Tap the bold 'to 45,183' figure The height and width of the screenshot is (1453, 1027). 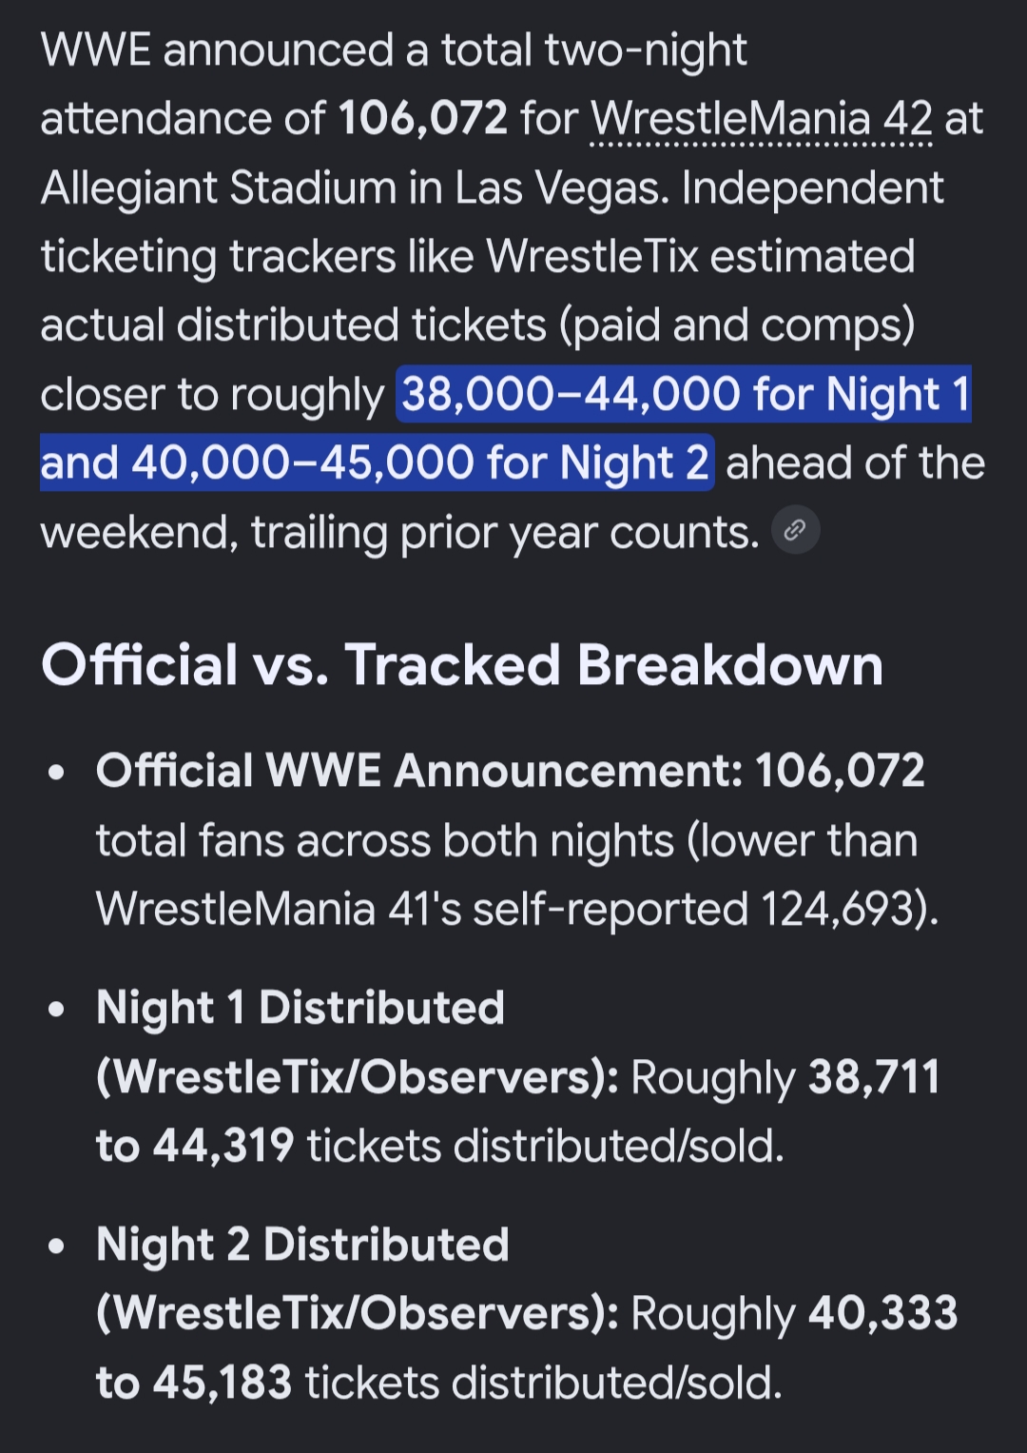coord(194,1383)
